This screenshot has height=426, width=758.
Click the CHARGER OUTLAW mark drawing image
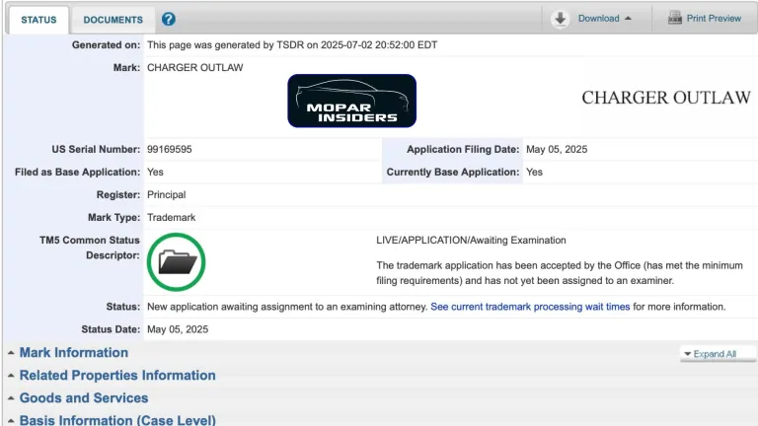[665, 98]
